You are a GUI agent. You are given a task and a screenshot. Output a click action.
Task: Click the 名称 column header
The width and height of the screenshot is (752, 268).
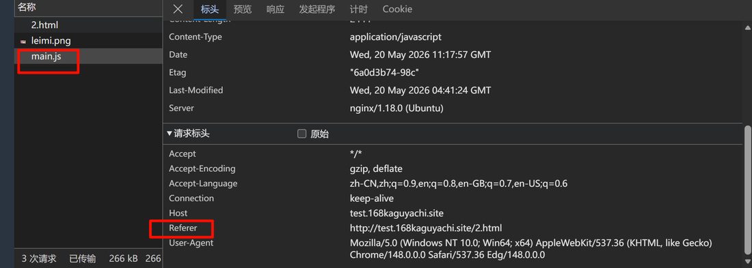[27, 8]
